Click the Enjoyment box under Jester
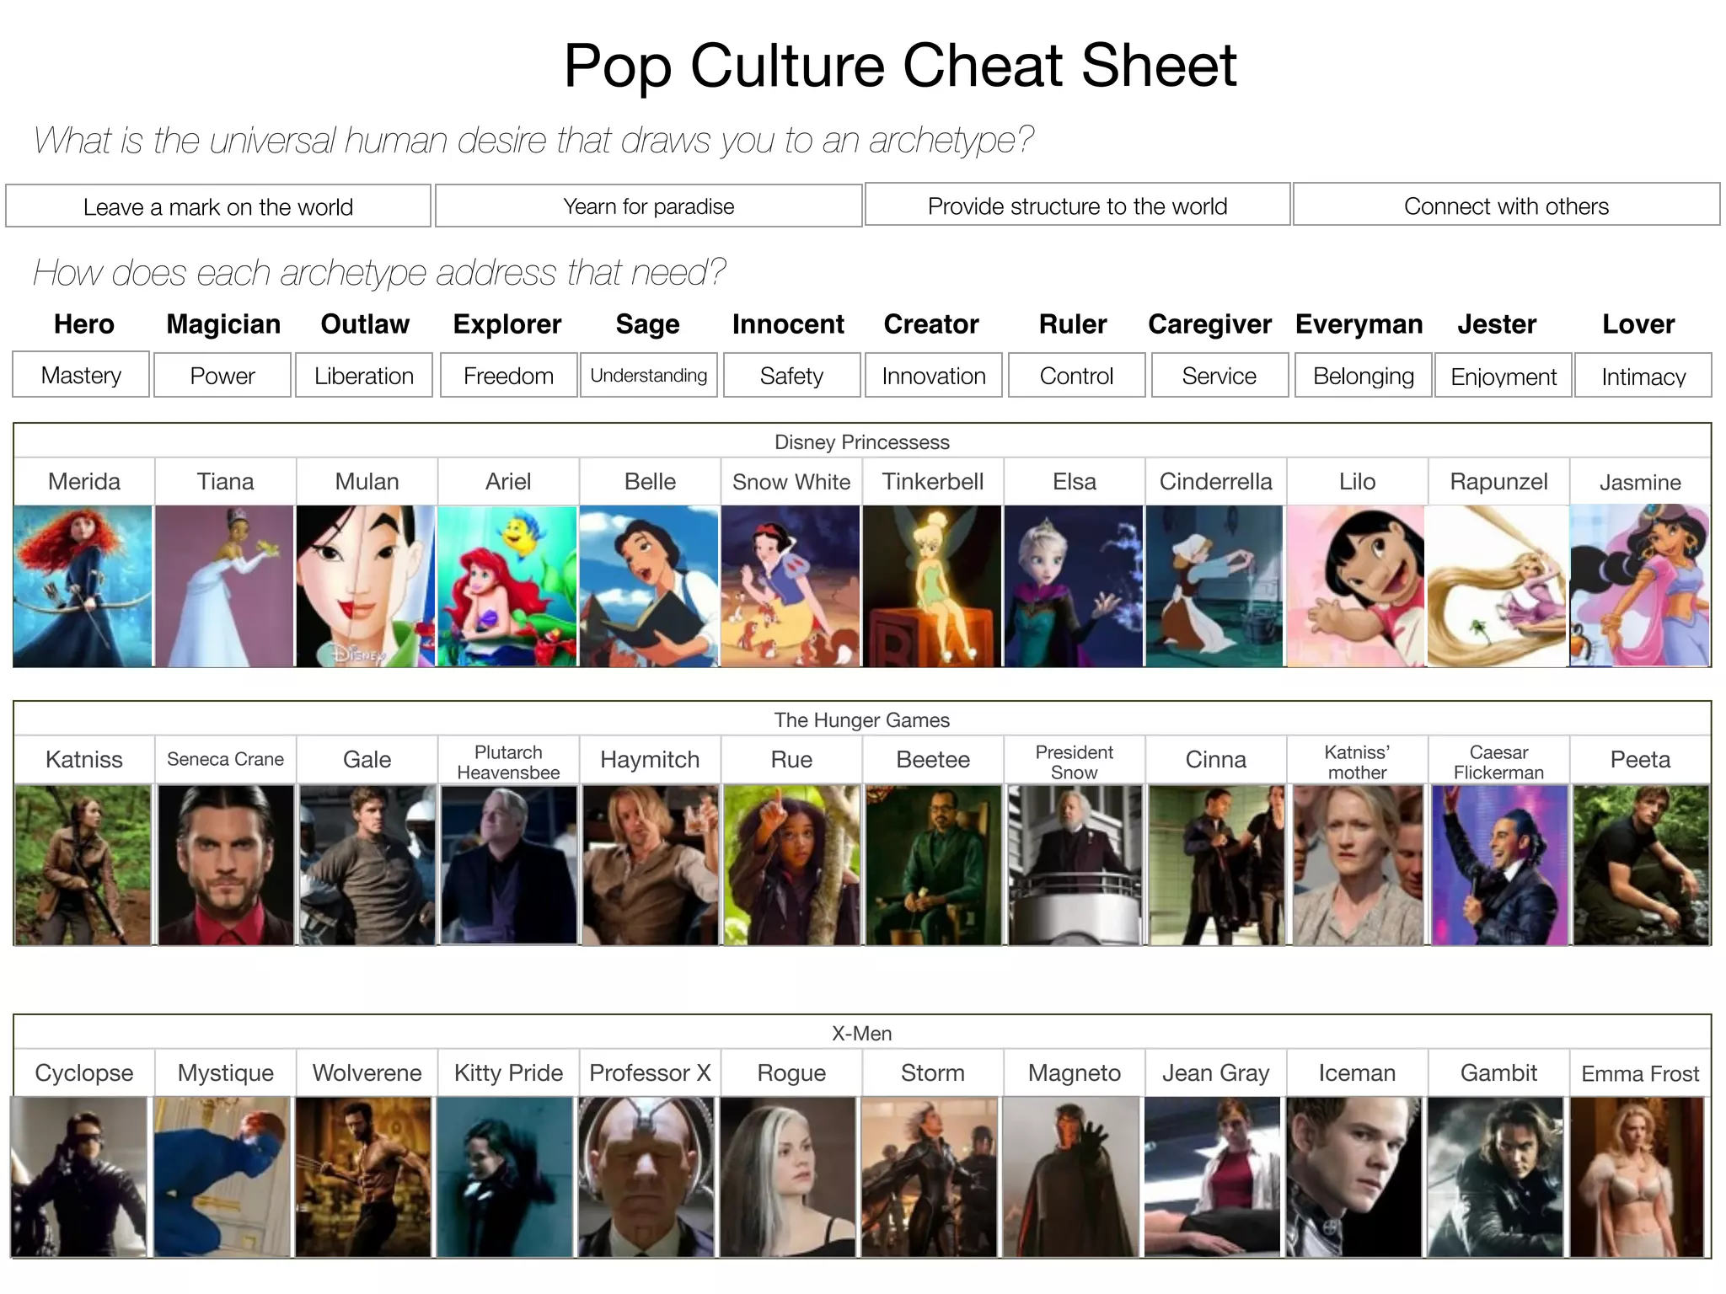The width and height of the screenshot is (1726, 1294). (x=1504, y=375)
